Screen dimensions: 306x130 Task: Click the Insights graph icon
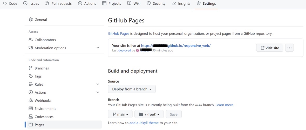point(174,3)
